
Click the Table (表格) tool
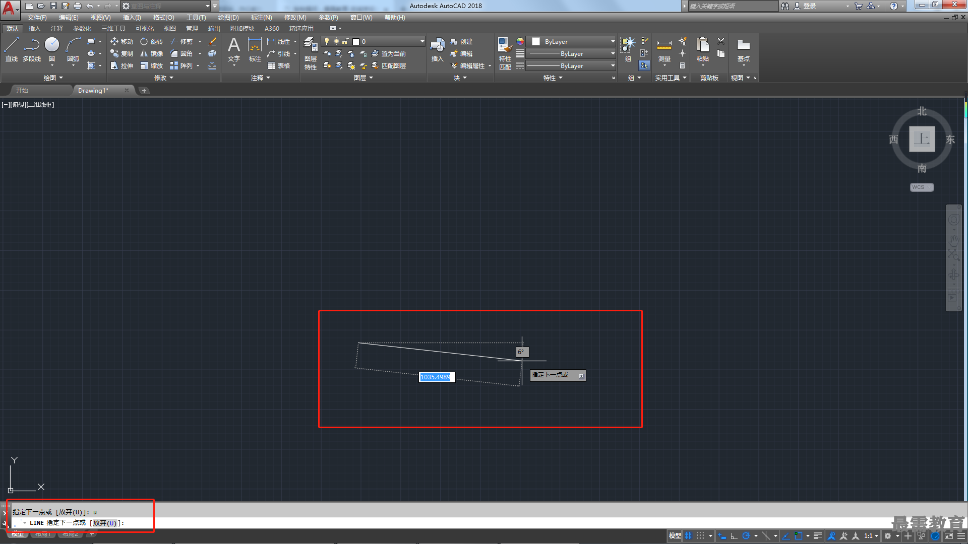(x=279, y=66)
